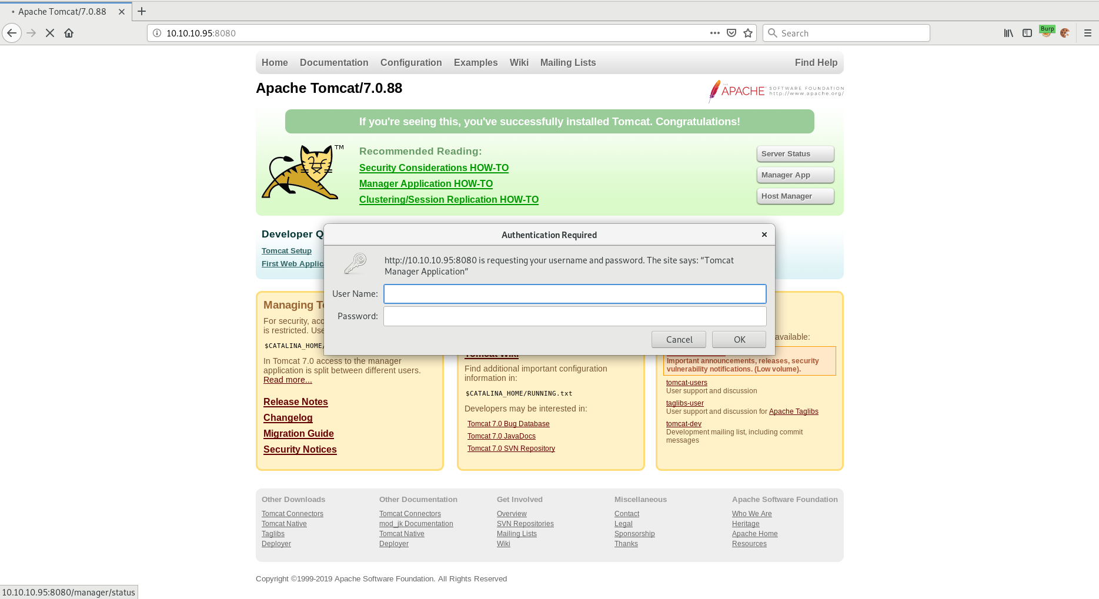Open the Sponsorship footer link

pos(634,534)
